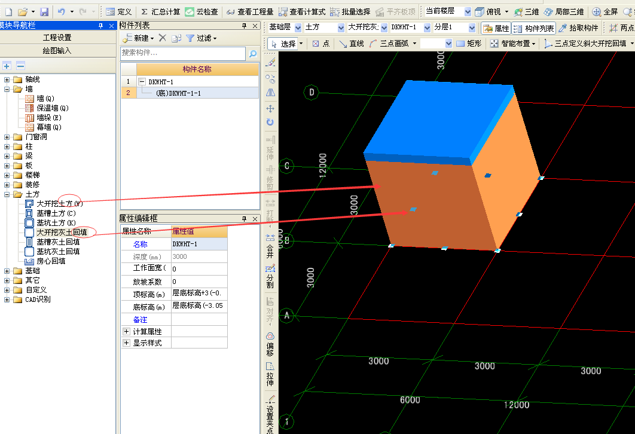Toggle the 构件列表 component list button

pos(533,28)
